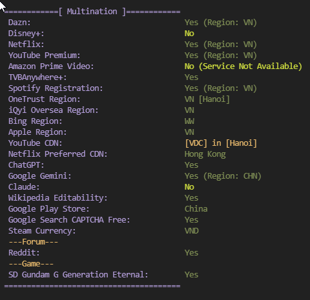Select the YouTube Premium label
310x300 pixels.
pyautogui.click(x=45, y=55)
